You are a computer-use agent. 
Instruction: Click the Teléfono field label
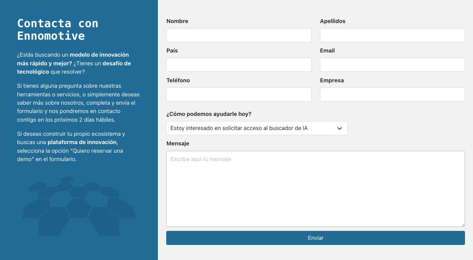tap(178, 80)
